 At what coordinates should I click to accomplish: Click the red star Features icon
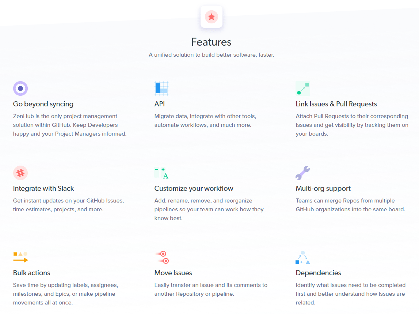pos(212,17)
